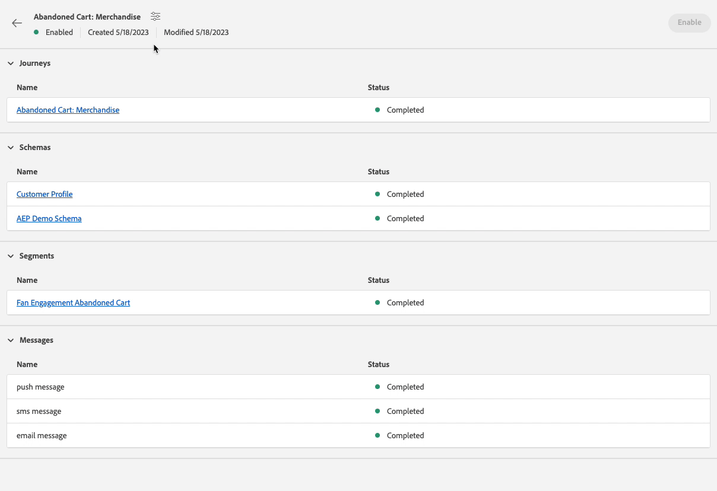This screenshot has height=491, width=717.
Task: Open the Fan Engagement Abandoned Cart segment
Action: click(73, 303)
